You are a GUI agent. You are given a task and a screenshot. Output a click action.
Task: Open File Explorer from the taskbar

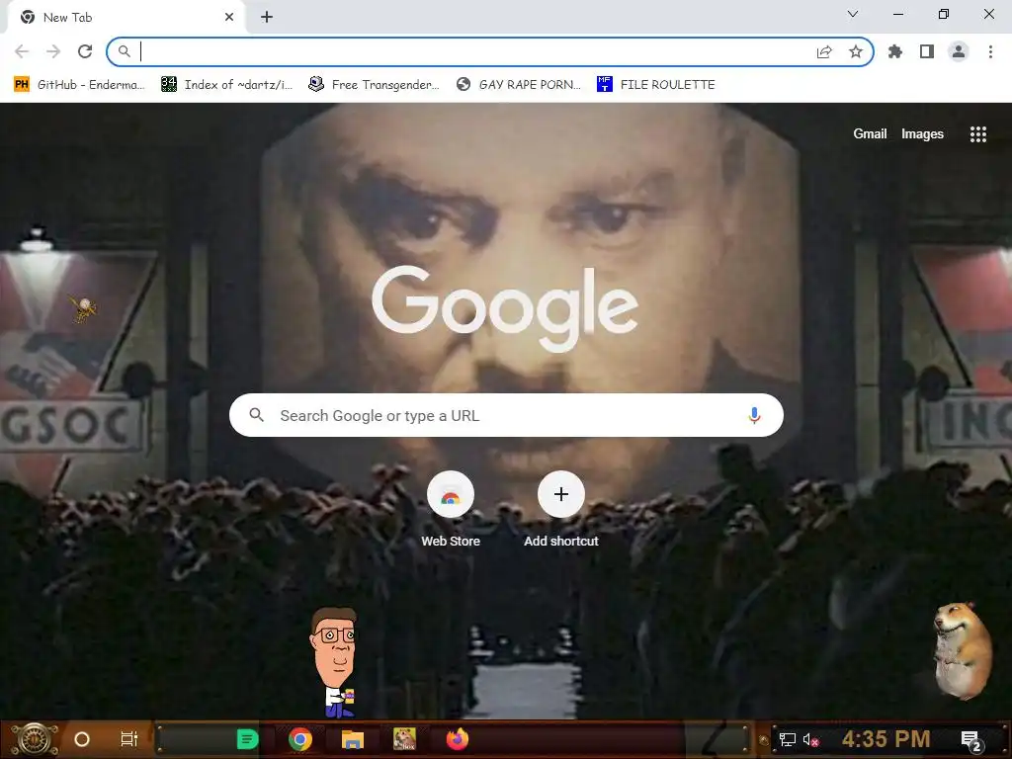tap(353, 739)
